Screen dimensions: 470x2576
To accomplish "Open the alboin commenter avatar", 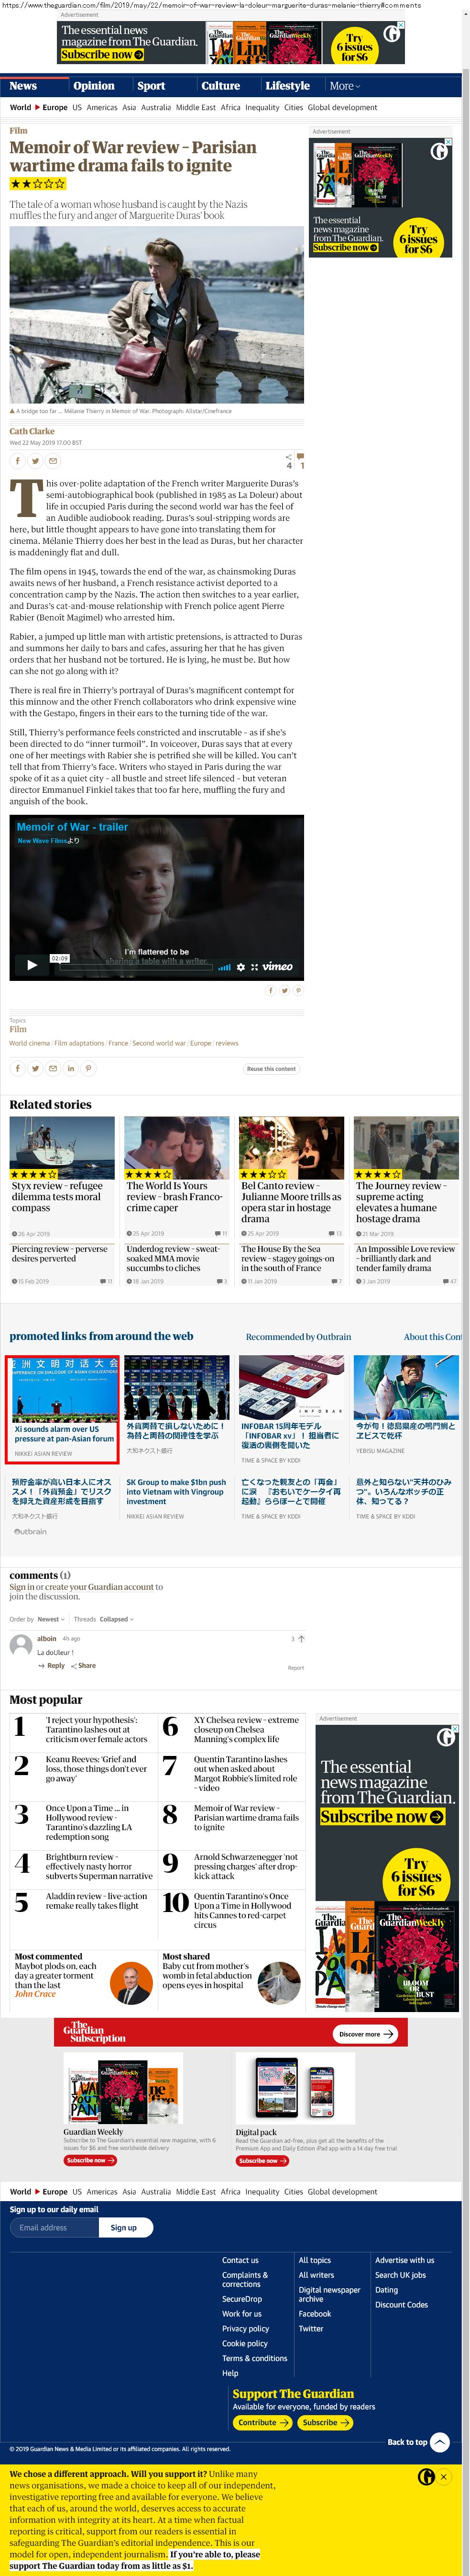I will click(x=20, y=1645).
